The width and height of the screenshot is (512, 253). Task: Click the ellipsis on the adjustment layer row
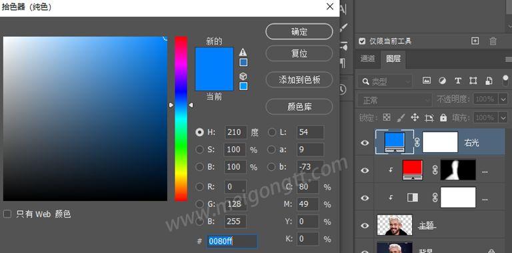485,199
